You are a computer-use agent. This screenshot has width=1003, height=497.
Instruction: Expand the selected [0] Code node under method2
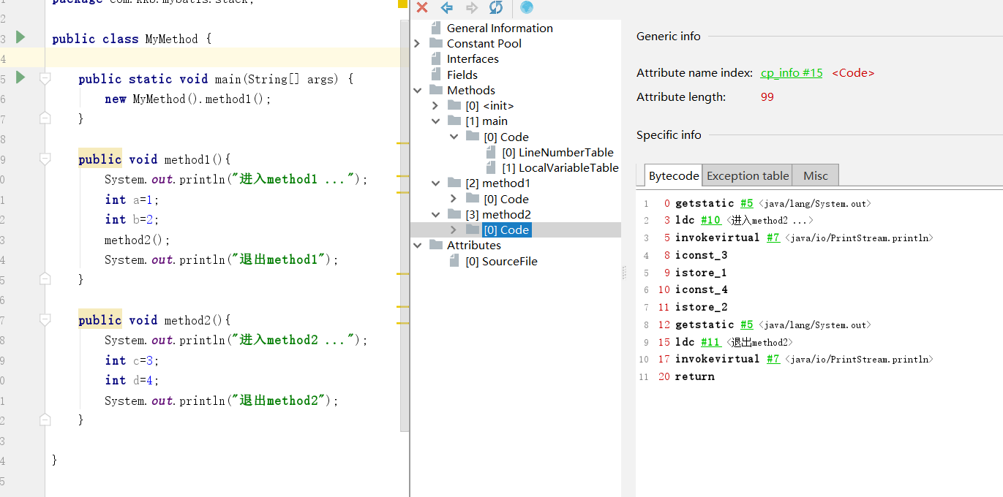454,229
